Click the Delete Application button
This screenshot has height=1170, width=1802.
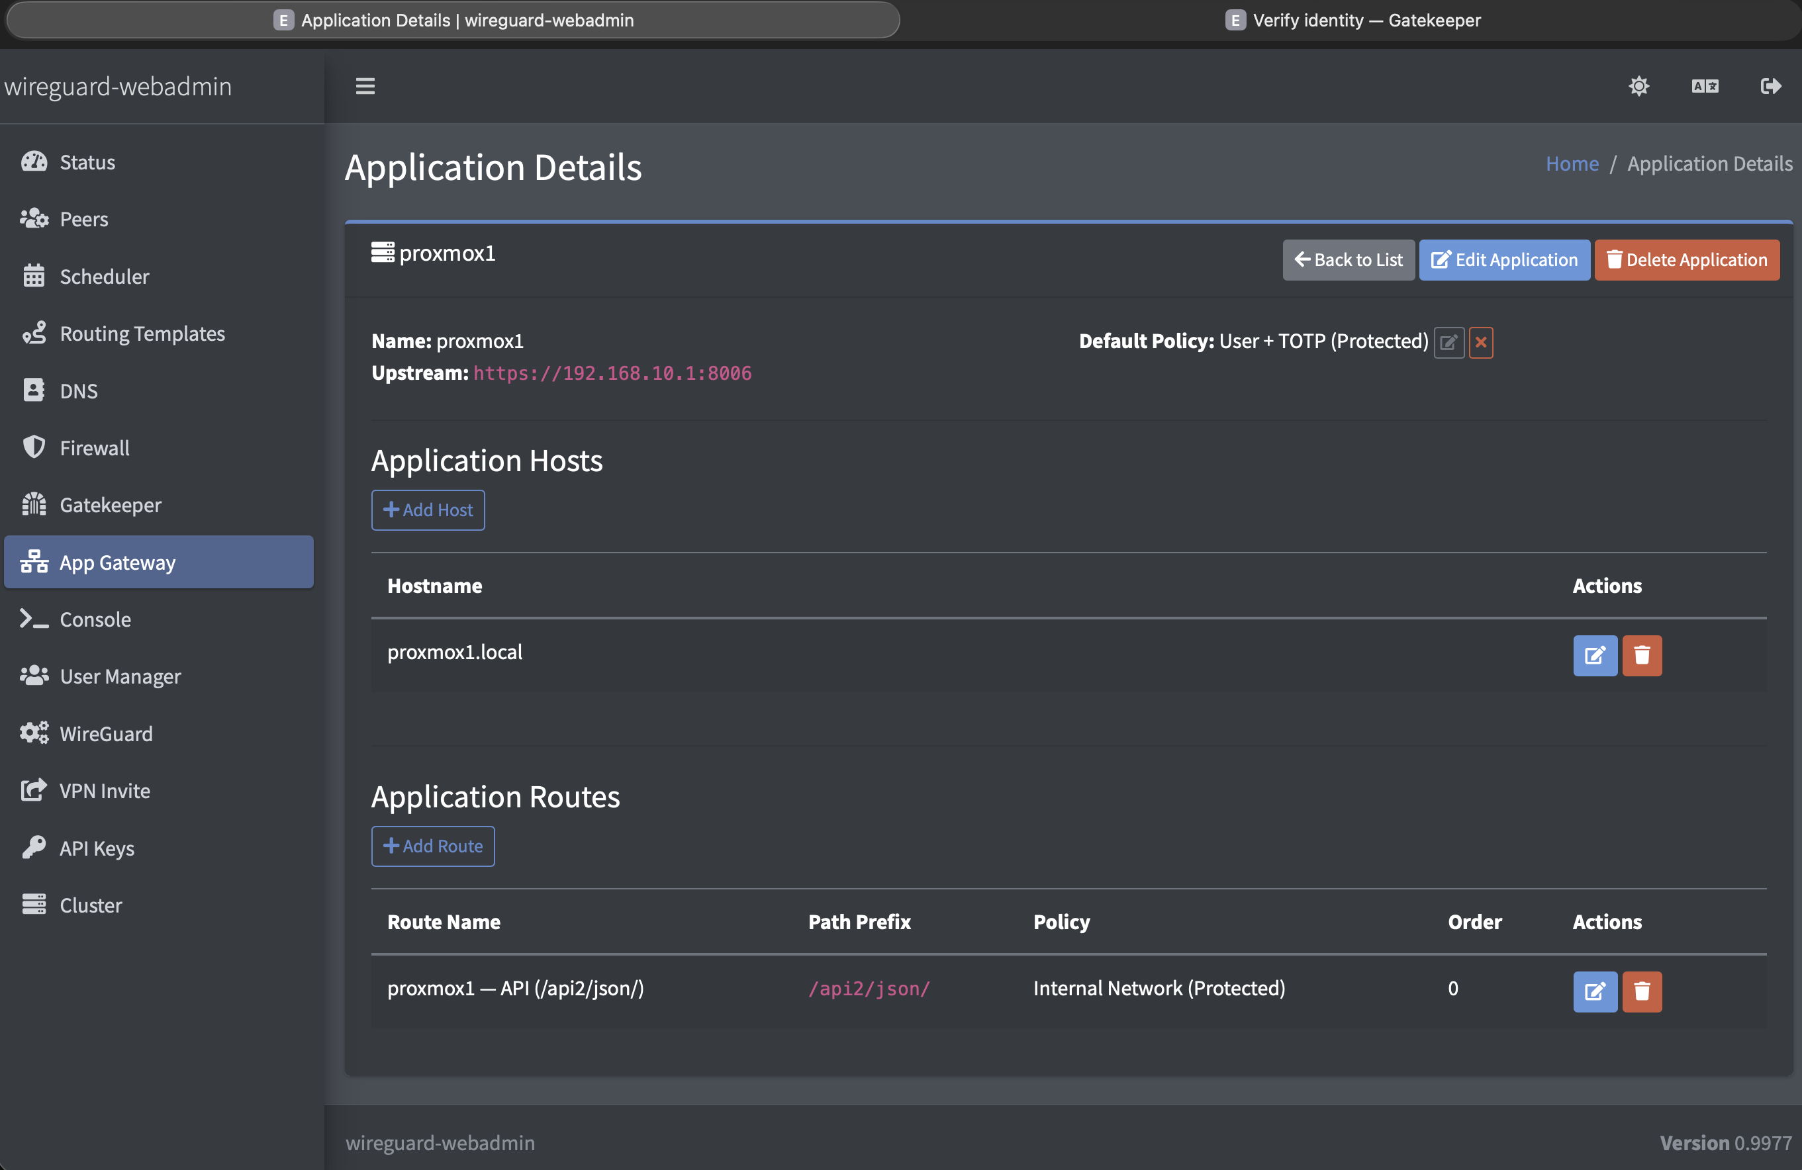1686,259
